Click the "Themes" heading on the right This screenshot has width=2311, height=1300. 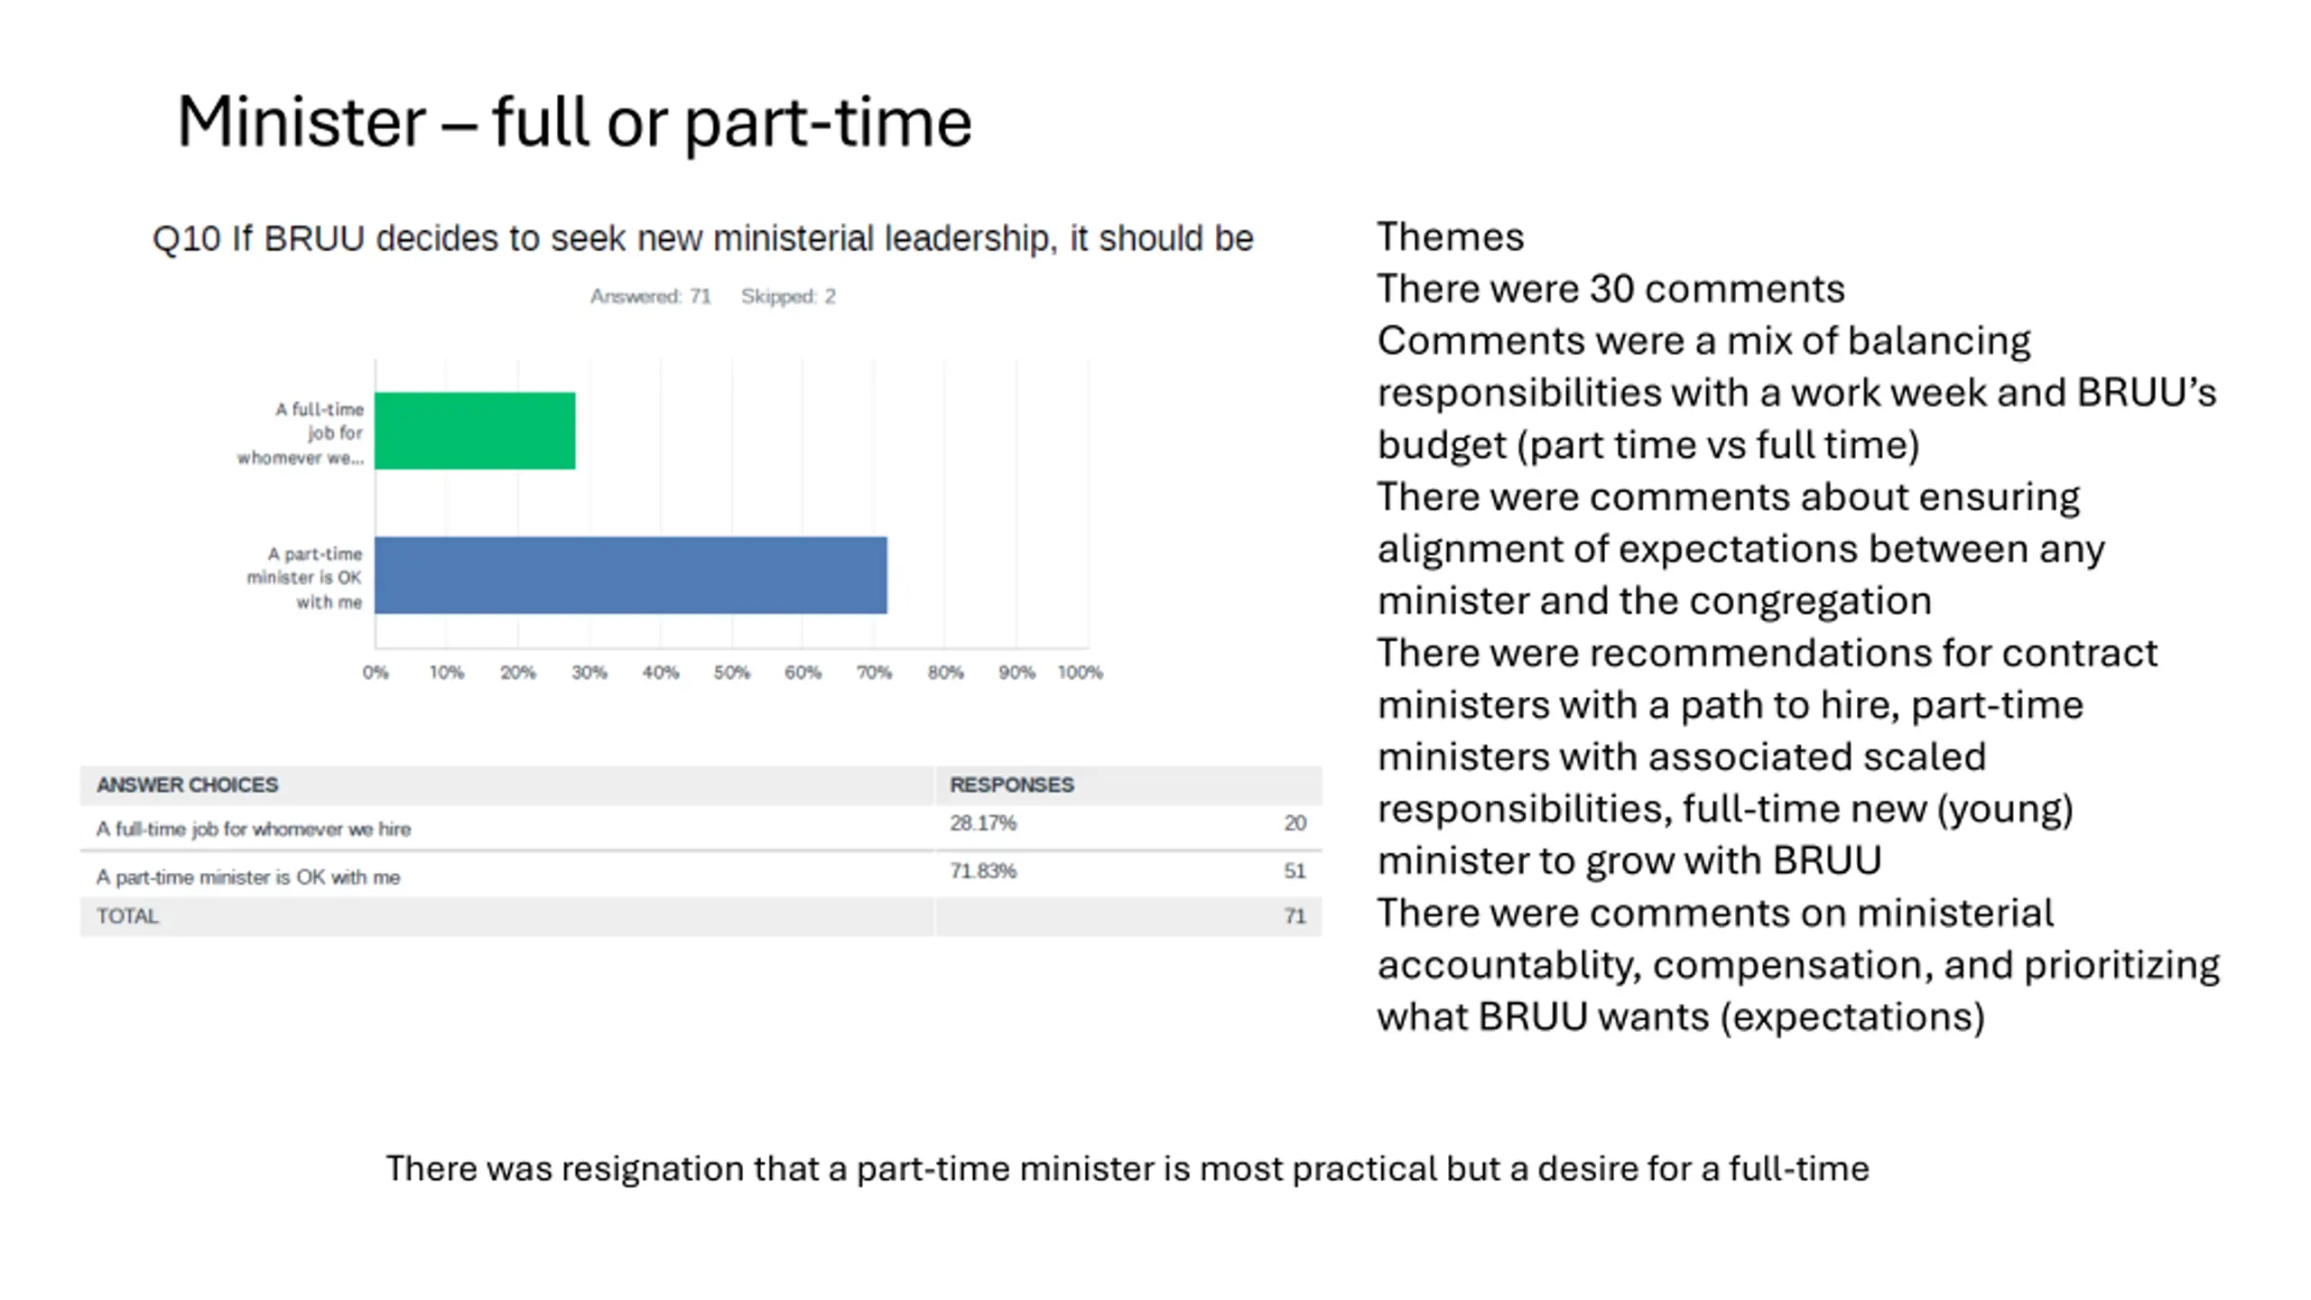[1450, 237]
